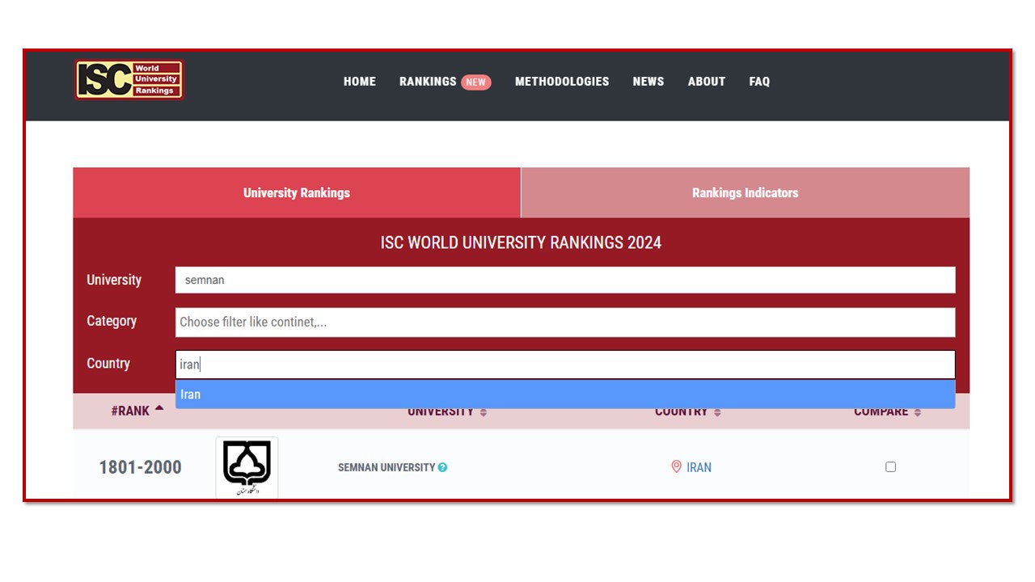Click the University search input field
The image size is (1035, 582).
(x=564, y=280)
